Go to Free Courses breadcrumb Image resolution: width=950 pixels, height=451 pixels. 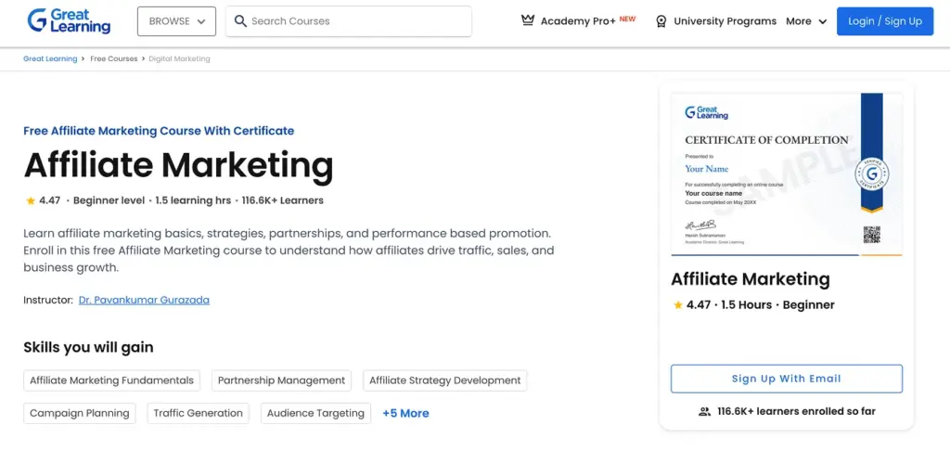click(x=114, y=58)
